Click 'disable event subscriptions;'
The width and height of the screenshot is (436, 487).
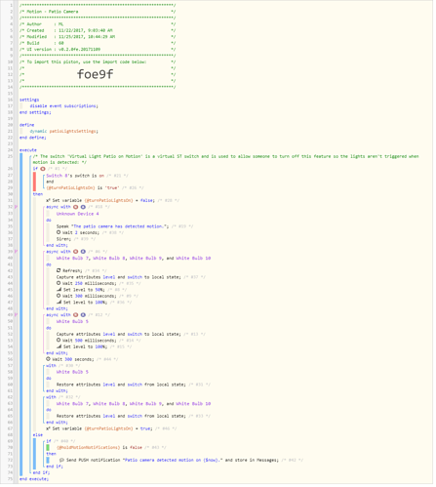[64, 106]
